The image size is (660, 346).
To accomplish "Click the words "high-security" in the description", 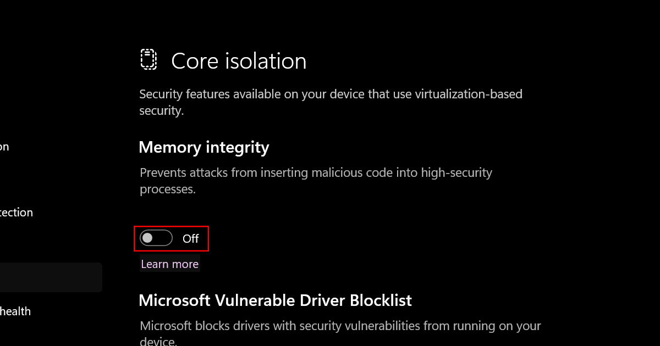I will coord(456,173).
